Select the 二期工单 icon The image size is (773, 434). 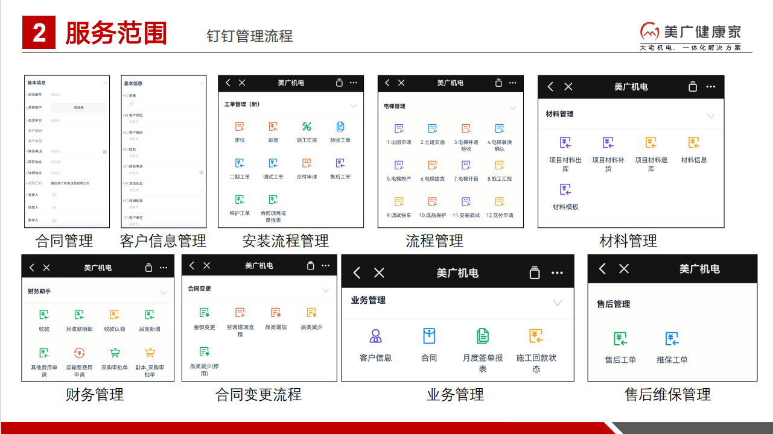click(240, 163)
